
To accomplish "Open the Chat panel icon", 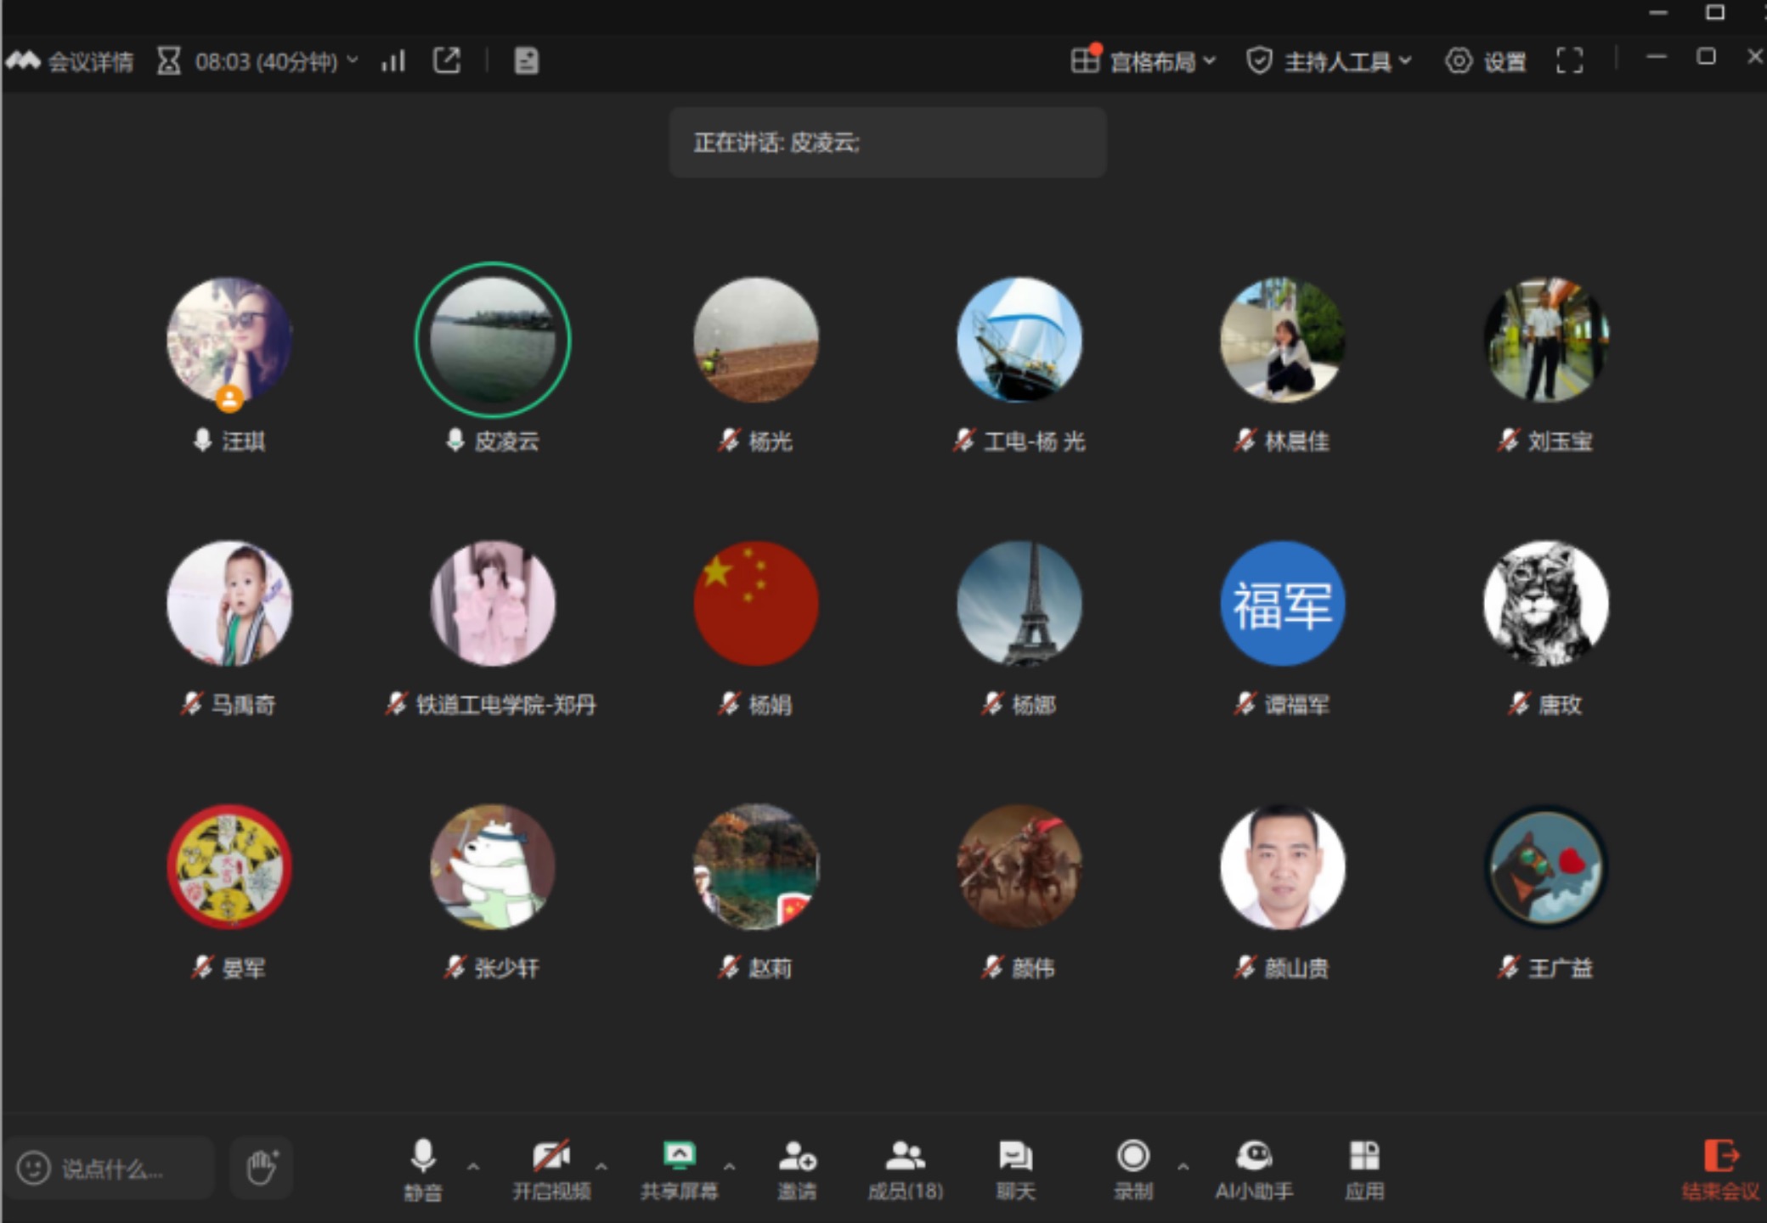I will pos(1015,1168).
